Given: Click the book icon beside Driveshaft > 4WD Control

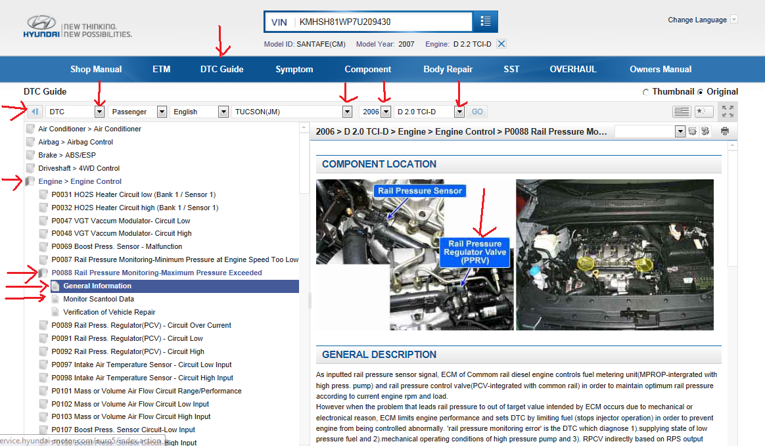Looking at the screenshot, I should click(x=30, y=168).
